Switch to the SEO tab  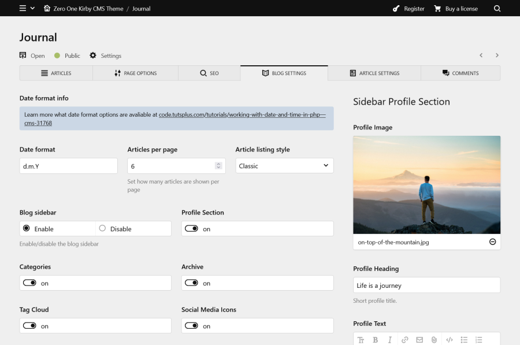(209, 73)
